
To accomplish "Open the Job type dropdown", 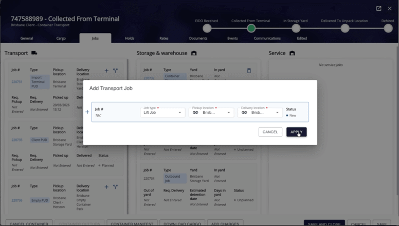I will [x=162, y=112].
